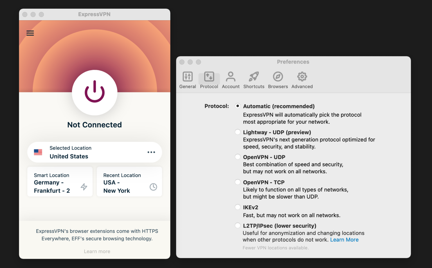Select the IKEv2 protocol option

coord(238,207)
